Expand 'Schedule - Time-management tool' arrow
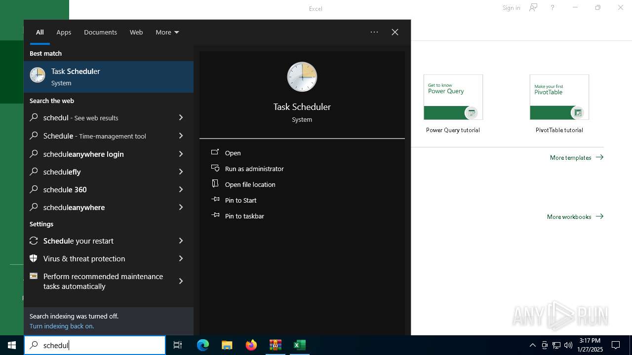The height and width of the screenshot is (355, 632). [181, 136]
